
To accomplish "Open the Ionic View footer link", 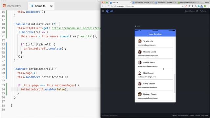I will (205, 115).
